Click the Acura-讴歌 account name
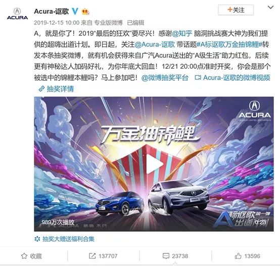 (x=52, y=12)
